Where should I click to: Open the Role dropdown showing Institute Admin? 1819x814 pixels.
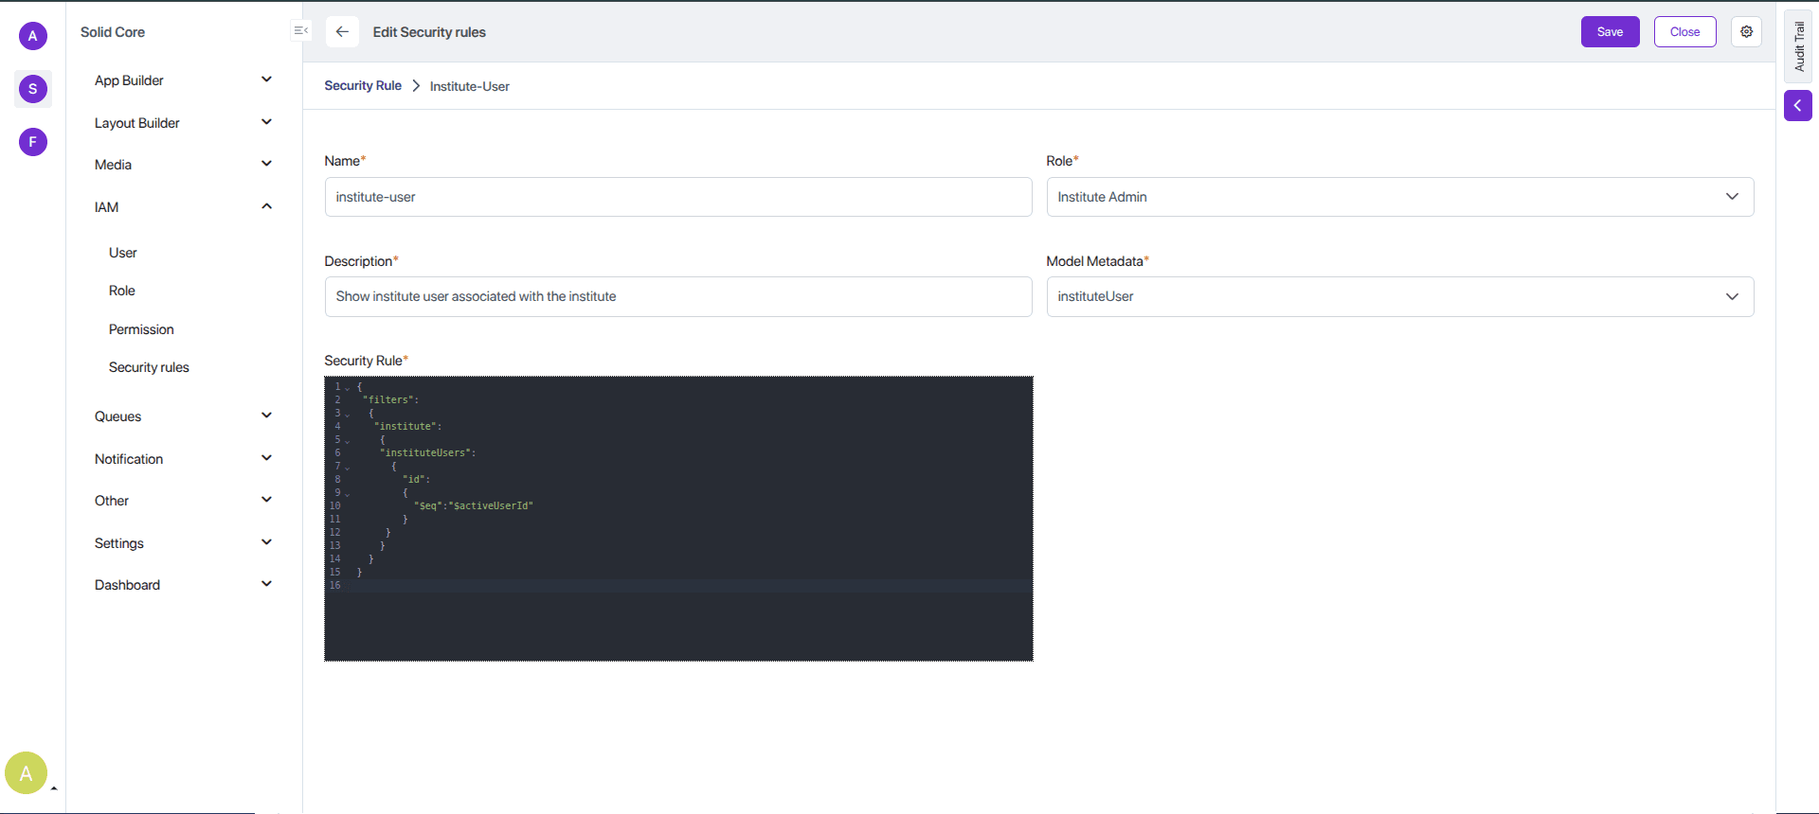pos(1400,197)
